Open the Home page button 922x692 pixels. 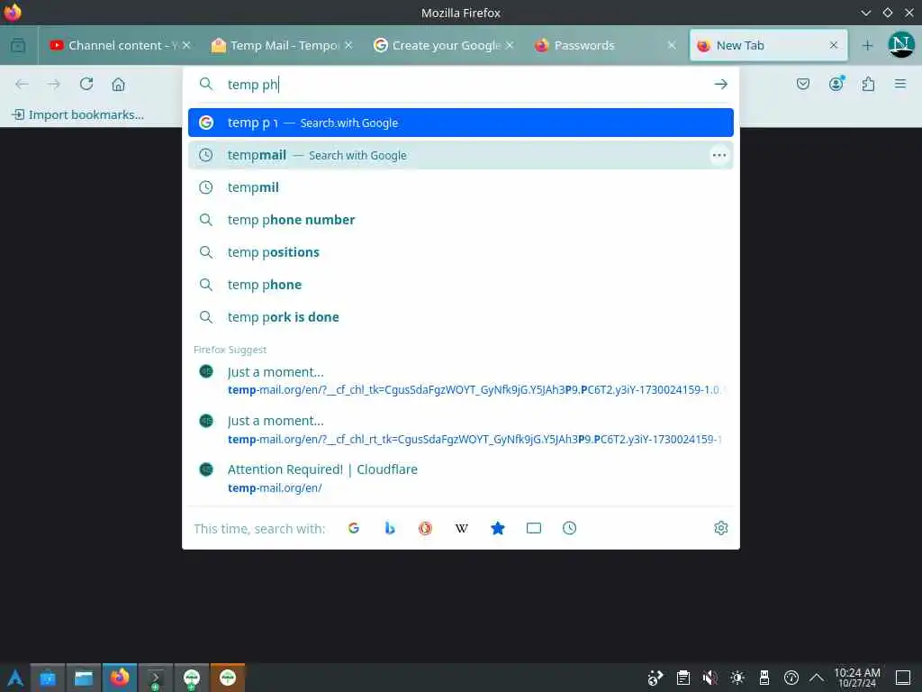click(x=118, y=84)
